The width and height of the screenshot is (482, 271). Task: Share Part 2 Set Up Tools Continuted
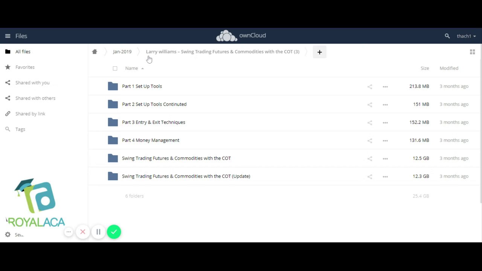pos(370,105)
